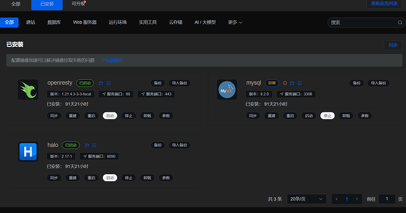The image size is (406, 213).
Task: Open the halo log file icon
Action: pyautogui.click(x=94, y=145)
